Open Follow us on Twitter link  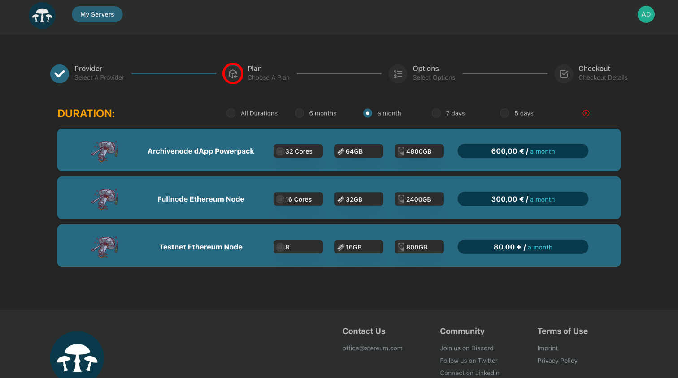coord(469,361)
